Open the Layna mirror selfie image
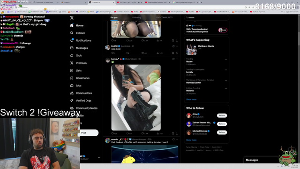Screen dimensions: 300x169 pyautogui.click(x=136, y=98)
